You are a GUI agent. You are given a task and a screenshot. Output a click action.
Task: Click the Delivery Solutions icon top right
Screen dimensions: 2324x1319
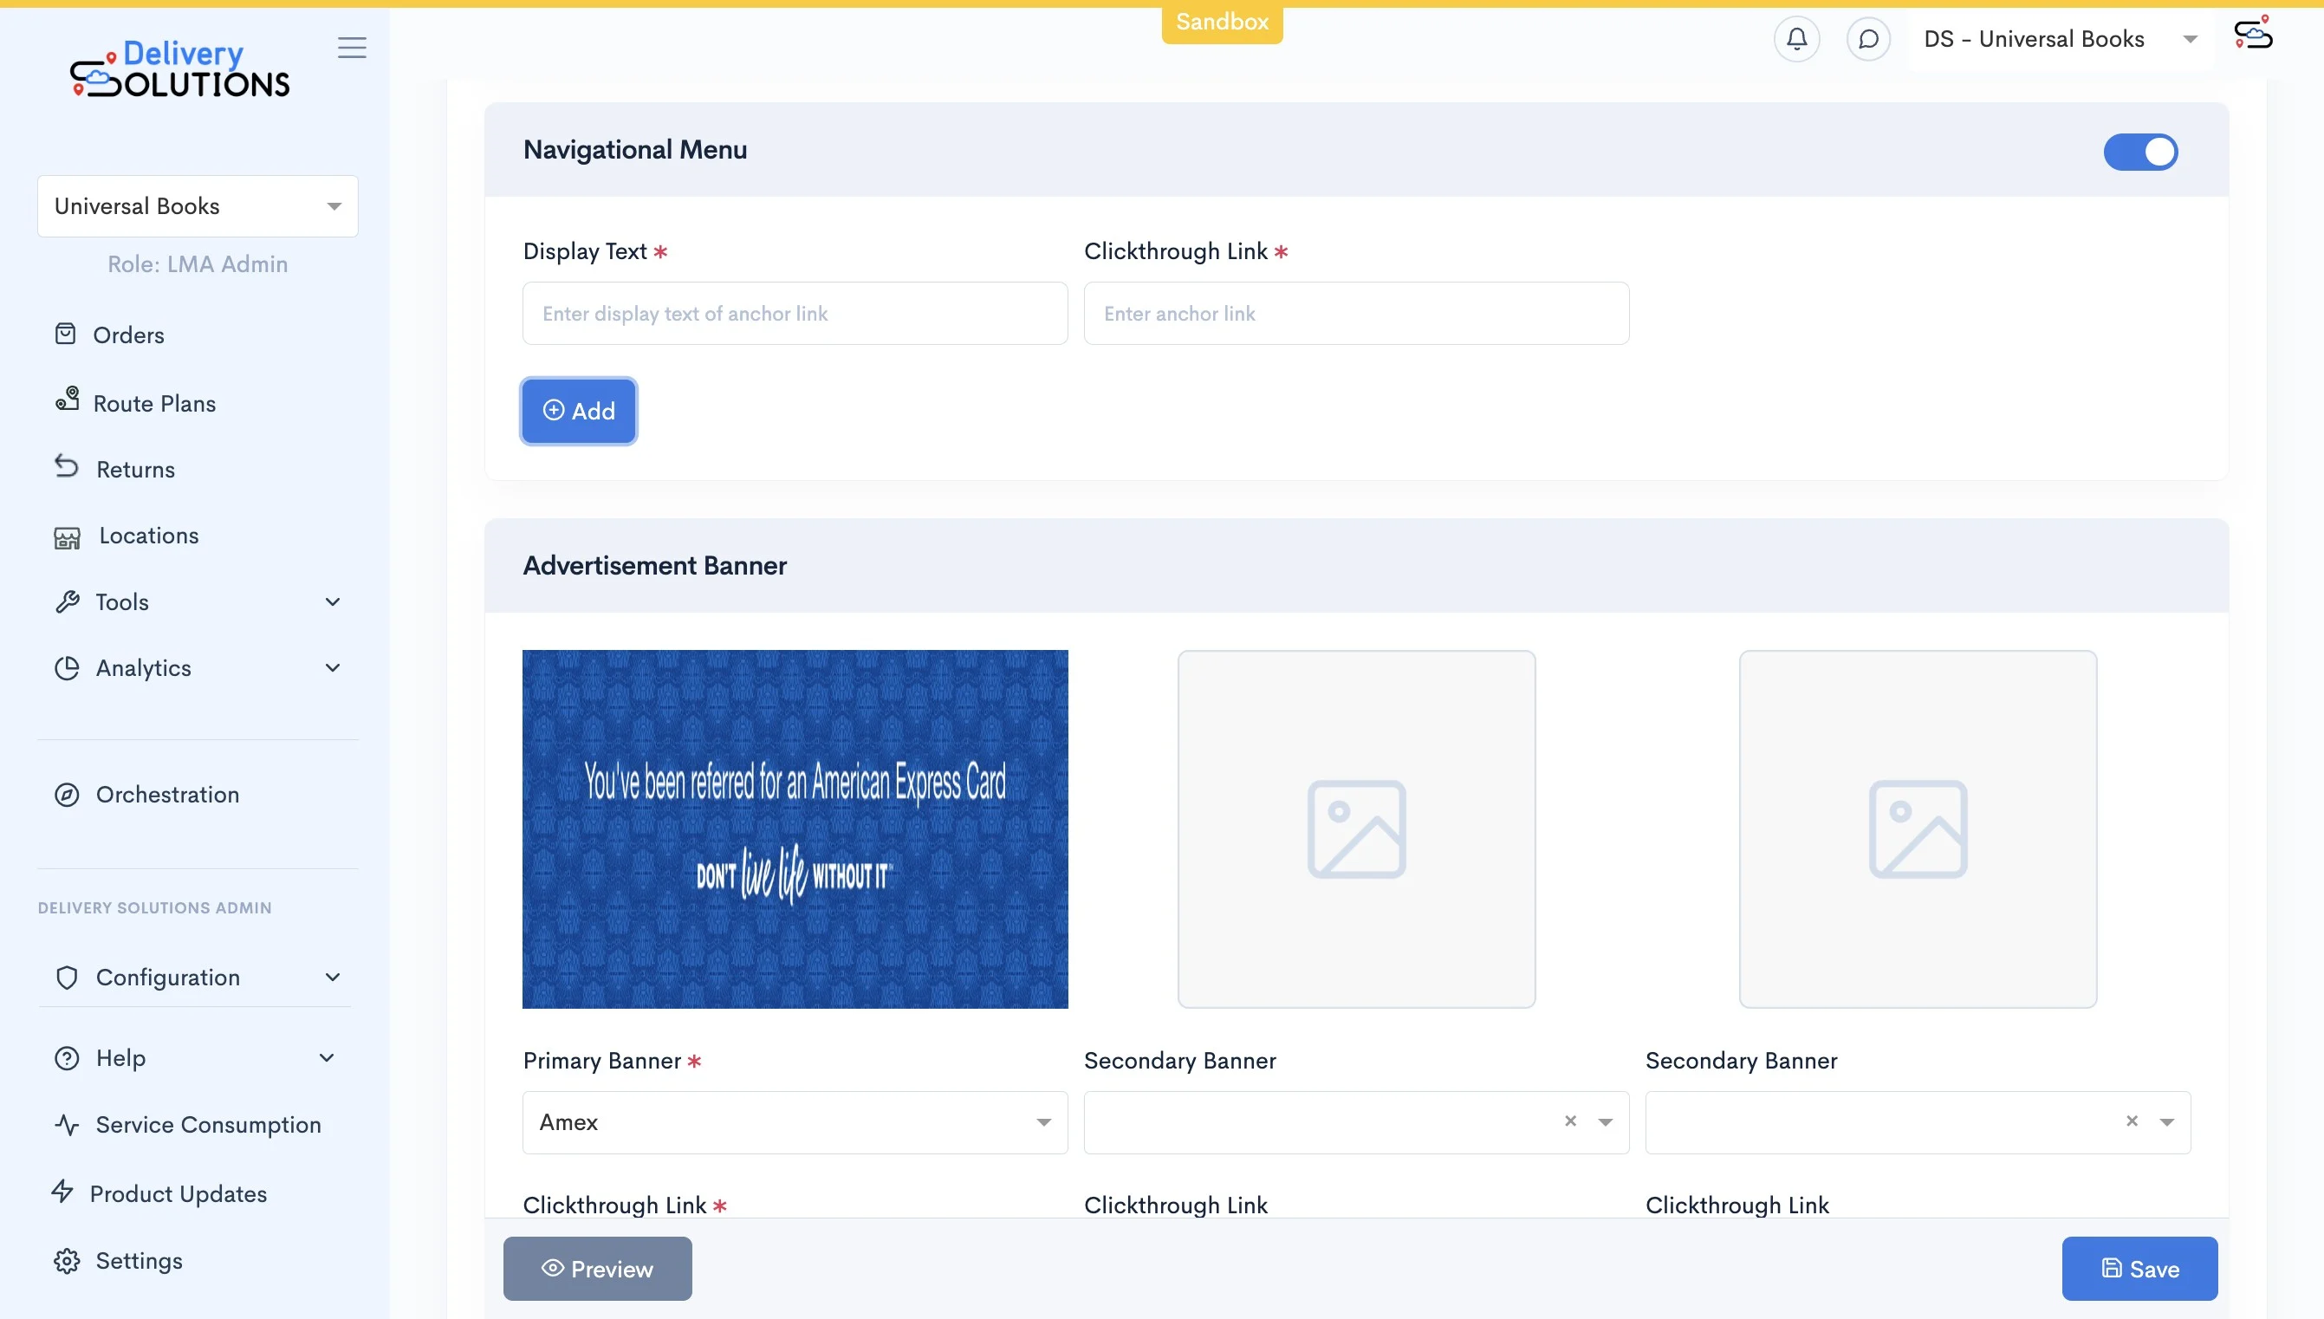click(x=2252, y=33)
